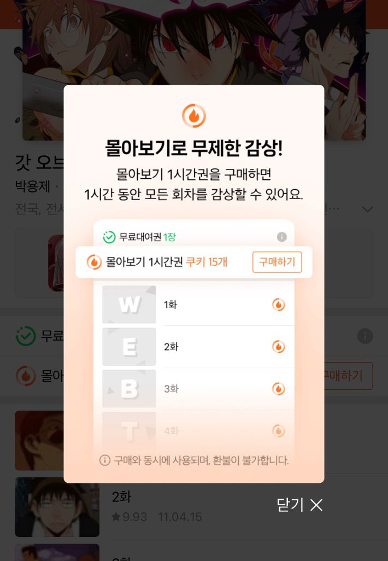Tap the flame icon on 2화 row
Viewport: 388px width, 561px height.
point(279,346)
